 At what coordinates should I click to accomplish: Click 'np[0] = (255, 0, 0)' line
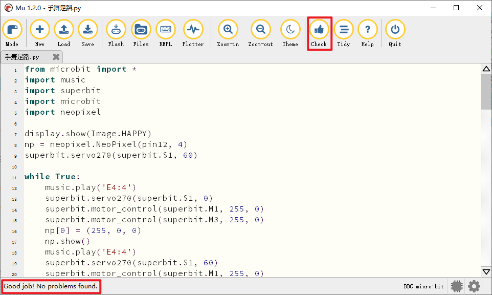[93, 230]
